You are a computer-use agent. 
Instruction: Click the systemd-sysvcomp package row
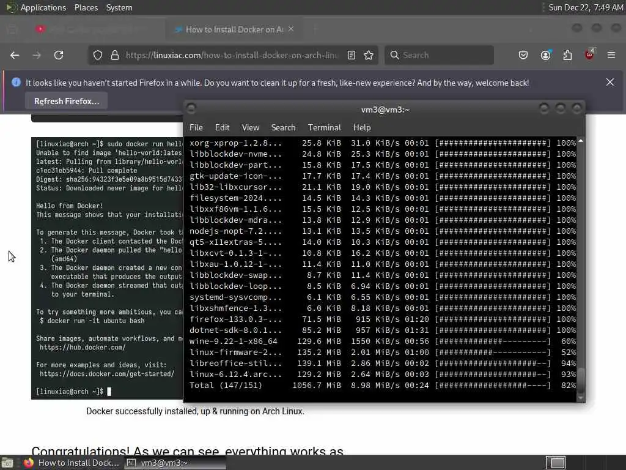(383, 297)
